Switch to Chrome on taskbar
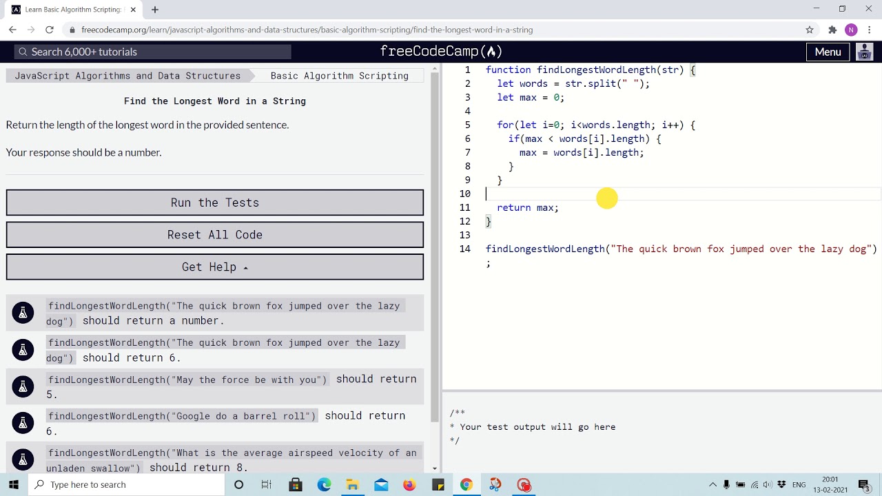Viewport: 882px width, 496px height. [466, 485]
